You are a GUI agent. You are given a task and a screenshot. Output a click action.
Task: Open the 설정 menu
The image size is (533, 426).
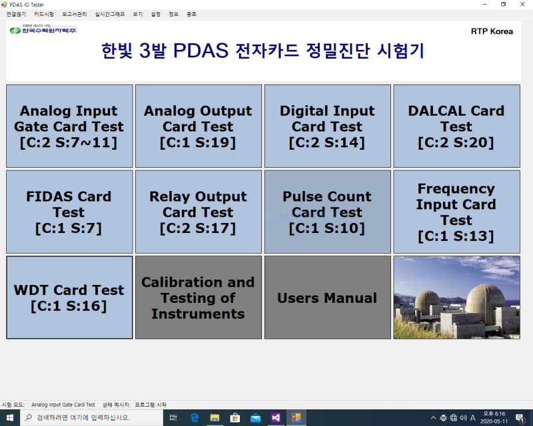155,13
